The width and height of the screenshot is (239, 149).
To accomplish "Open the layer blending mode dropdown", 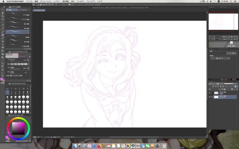I will tap(218, 84).
